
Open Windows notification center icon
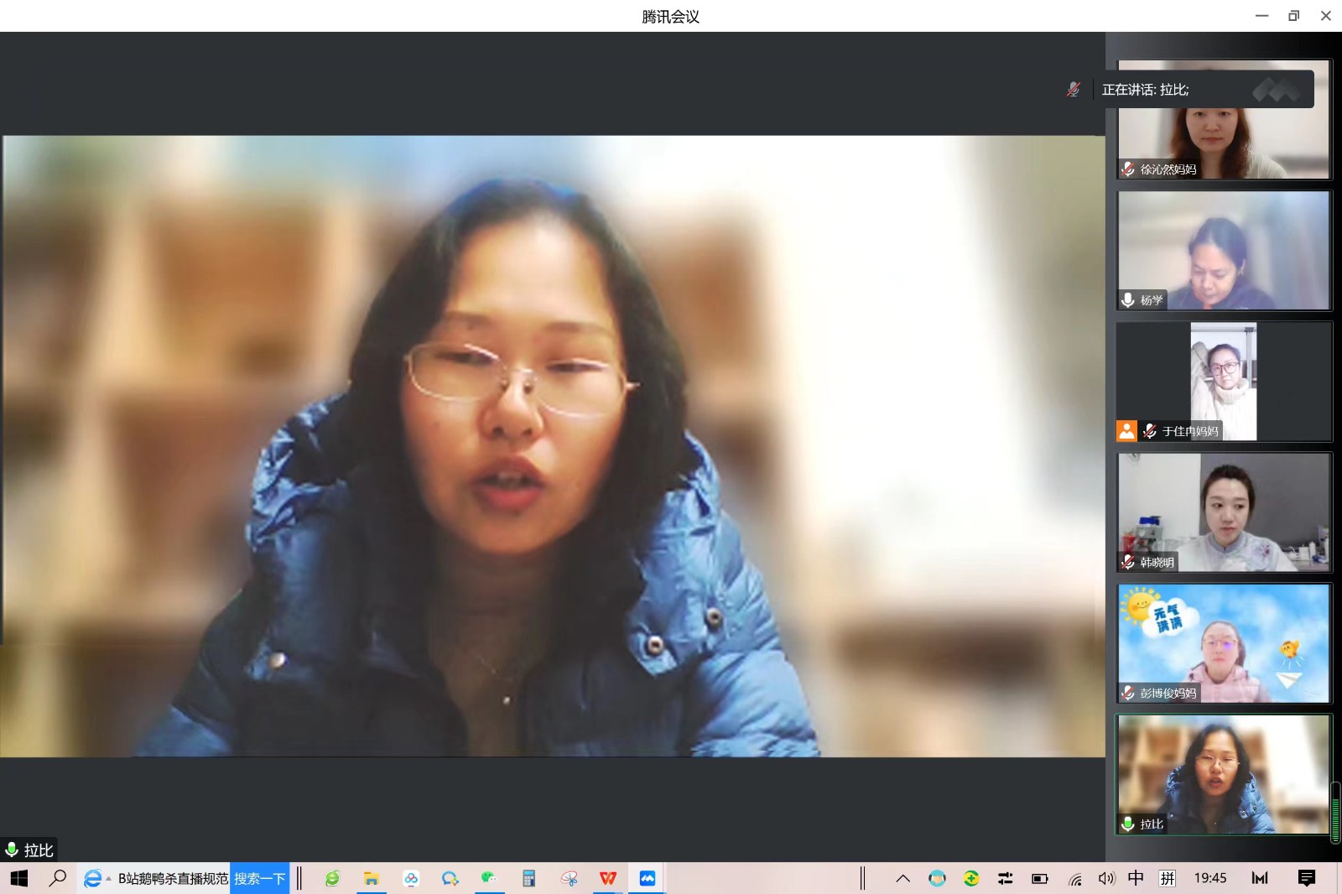tap(1306, 878)
